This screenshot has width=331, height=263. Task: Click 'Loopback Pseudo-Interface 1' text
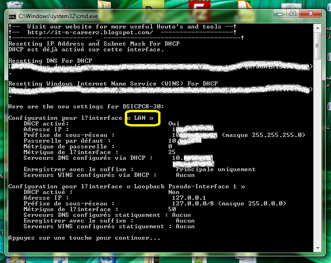pyautogui.click(x=185, y=186)
